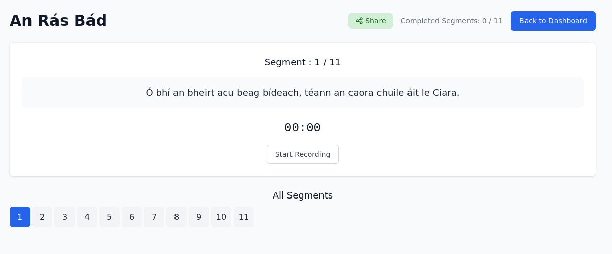Select segment 1 in All Segments
This screenshot has width=612, height=254.
point(20,217)
